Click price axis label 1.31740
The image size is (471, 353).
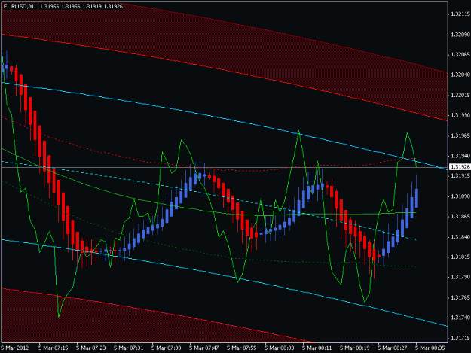(460, 318)
